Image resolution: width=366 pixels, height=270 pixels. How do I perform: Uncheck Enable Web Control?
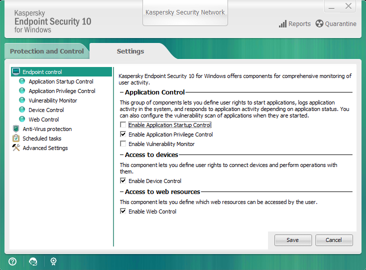(123, 211)
